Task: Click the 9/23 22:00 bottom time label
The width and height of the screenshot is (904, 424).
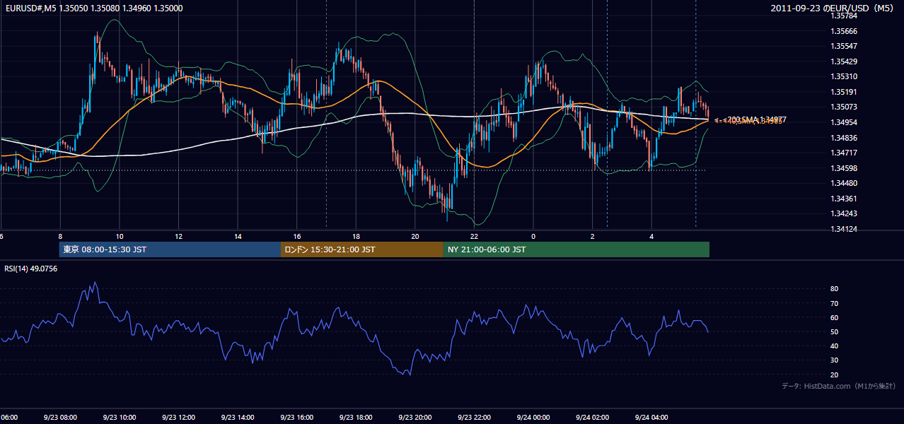Action: (x=474, y=418)
